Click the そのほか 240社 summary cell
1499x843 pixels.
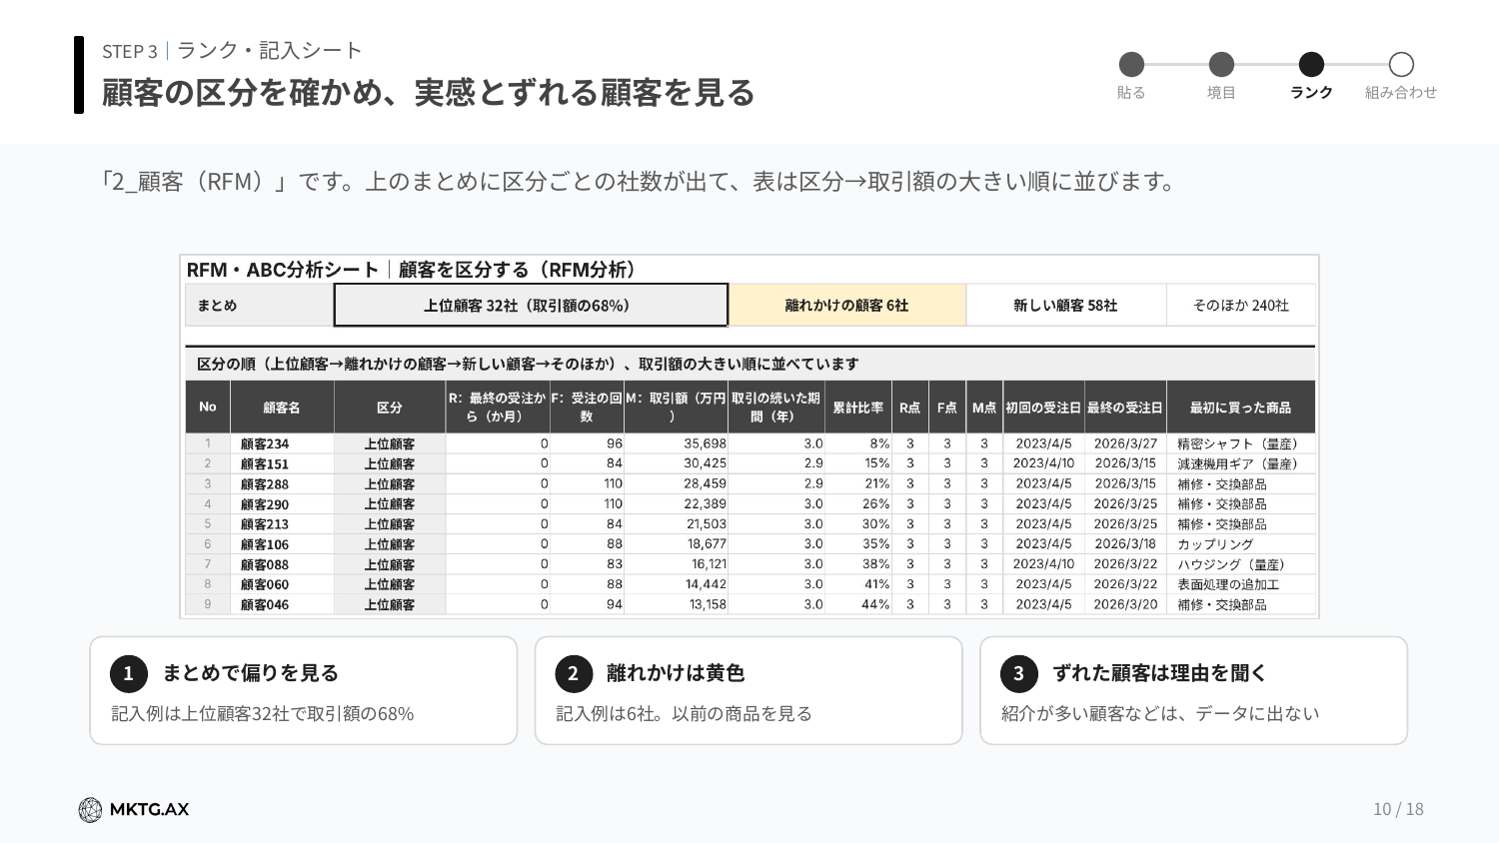(x=1241, y=306)
